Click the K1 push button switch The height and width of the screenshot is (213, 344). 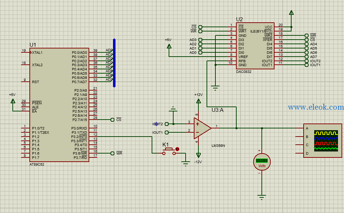[x=169, y=152]
